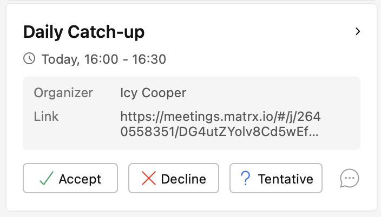Click the clock icon beside the meeting time
Image resolution: width=381 pixels, height=217 pixels.
point(29,58)
